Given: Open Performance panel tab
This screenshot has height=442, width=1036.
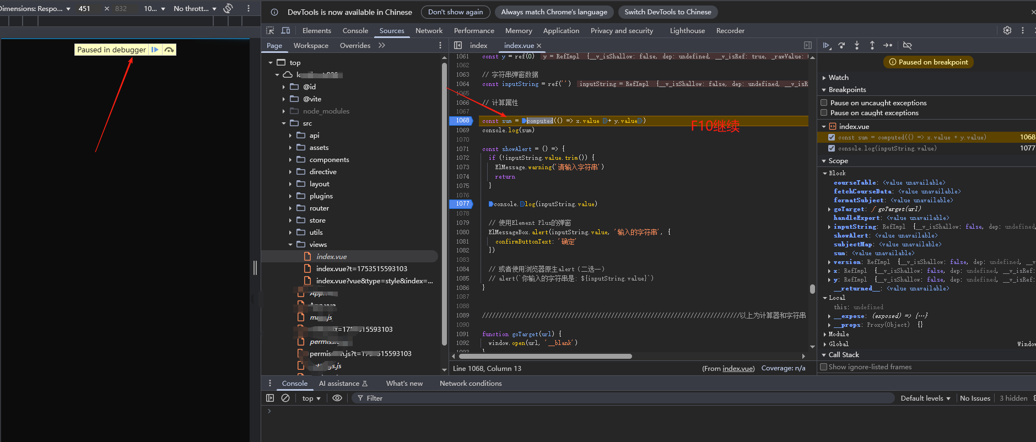Looking at the screenshot, I should pos(474,30).
